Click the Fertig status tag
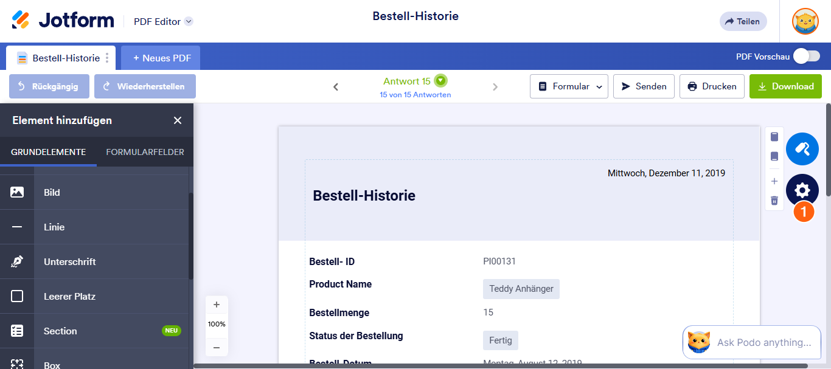The image size is (831, 369). [501, 340]
